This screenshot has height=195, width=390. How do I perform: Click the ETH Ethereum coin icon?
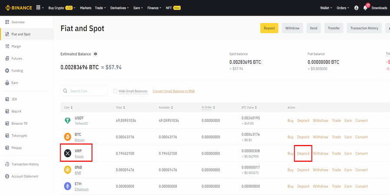(68, 186)
